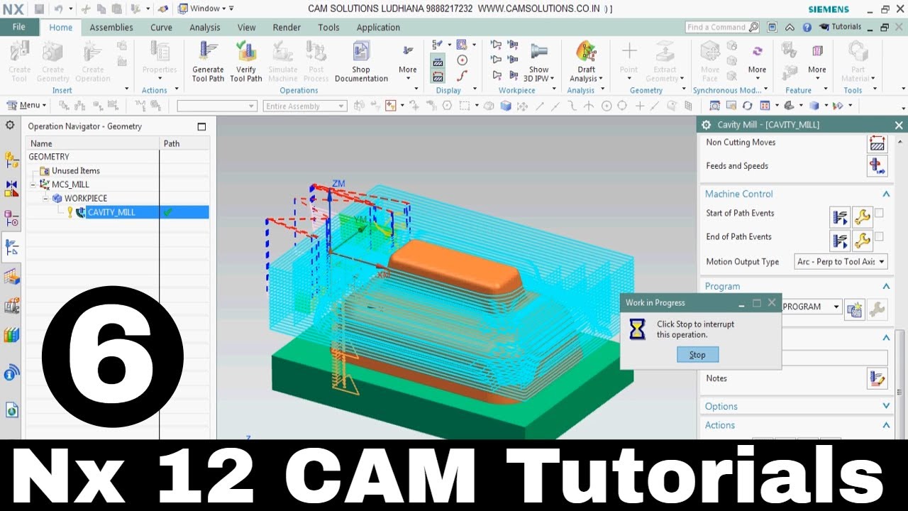Click the Name column header

(x=93, y=143)
